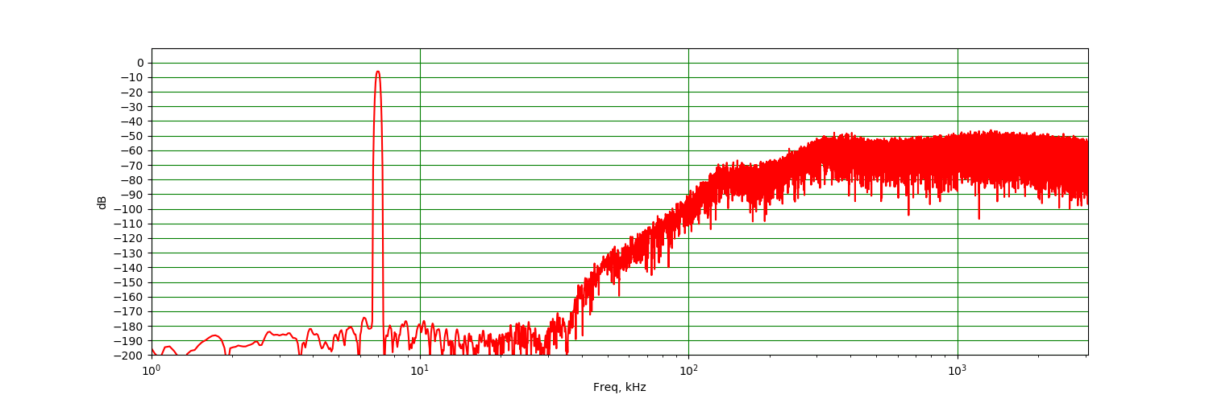
Task: Click the 'dB' y-axis label
Action: [x=102, y=202]
